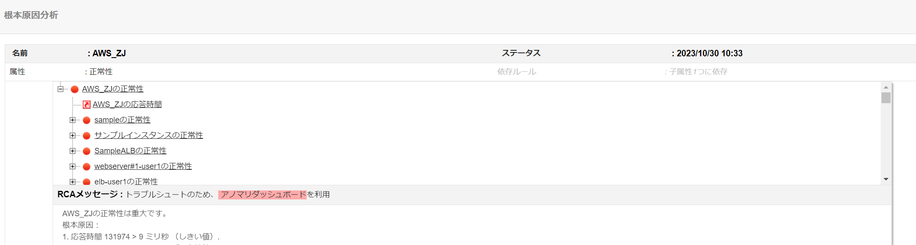Open the アノマリダッシュボード link

point(262,195)
